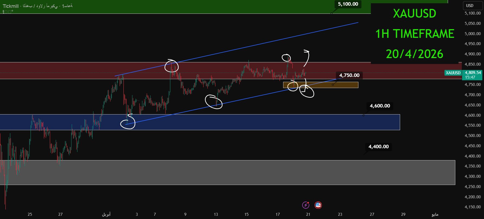Click the 5,100.00 price callout label
The height and width of the screenshot is (219, 484).
click(348, 4)
